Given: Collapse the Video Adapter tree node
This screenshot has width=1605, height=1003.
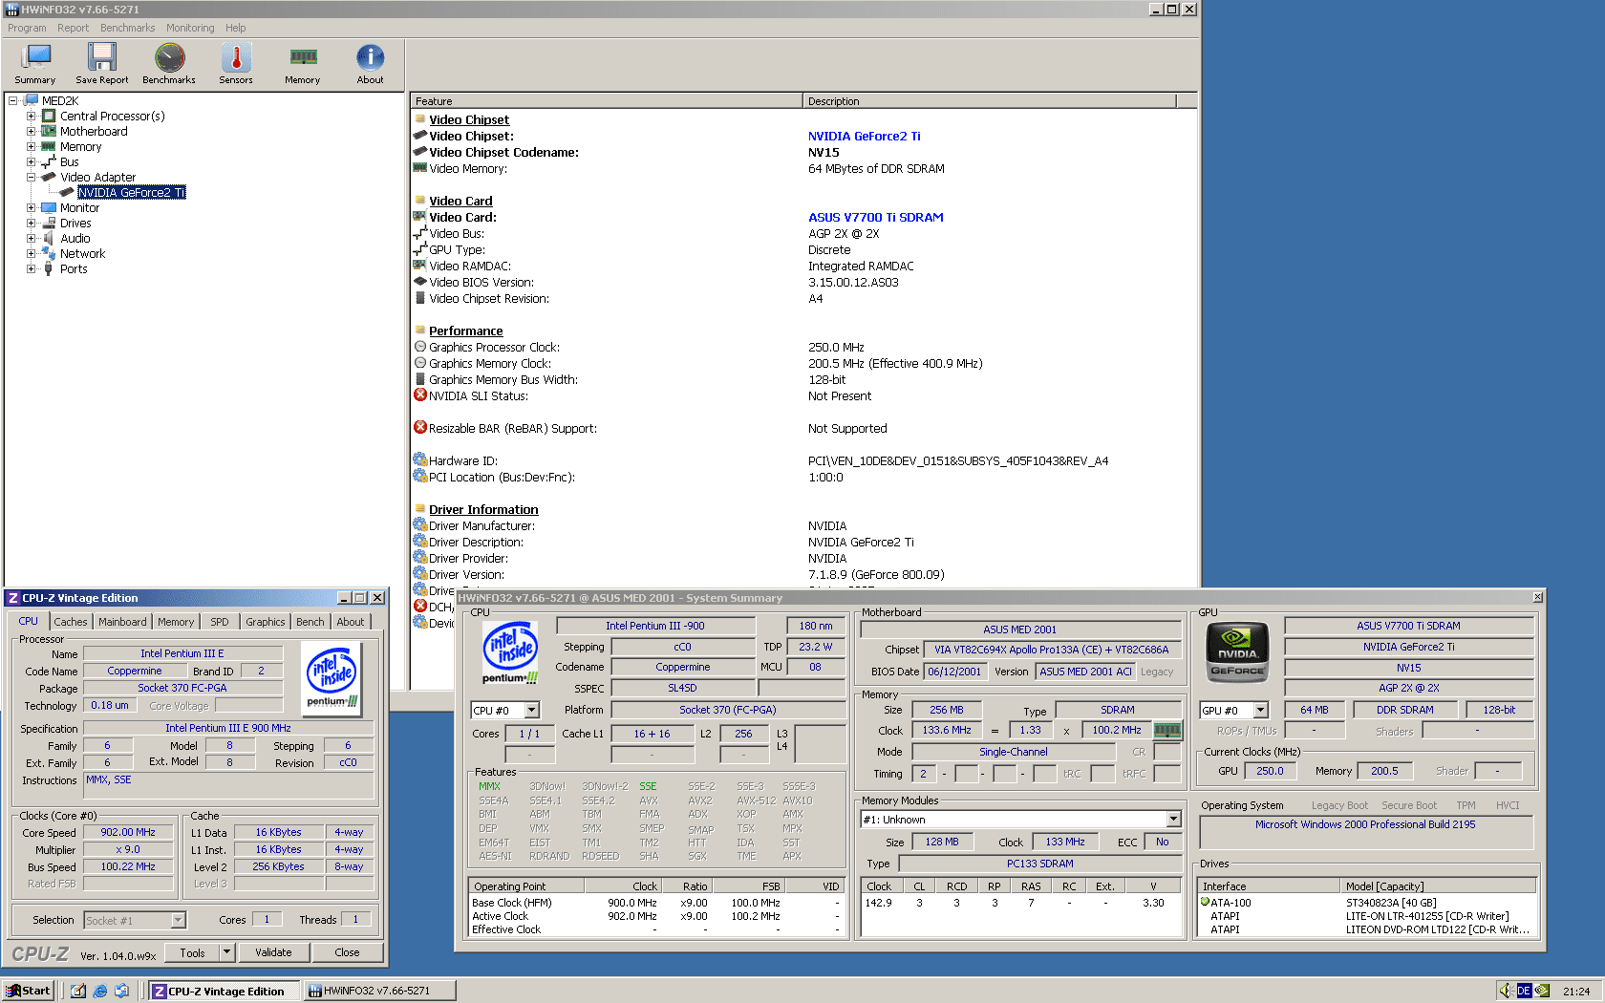Looking at the screenshot, I should (31, 177).
